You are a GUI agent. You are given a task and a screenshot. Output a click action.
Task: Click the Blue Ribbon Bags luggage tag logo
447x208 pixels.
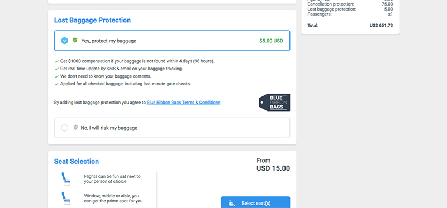point(274,103)
